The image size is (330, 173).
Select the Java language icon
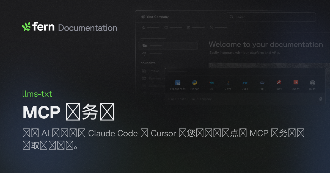point(228,83)
